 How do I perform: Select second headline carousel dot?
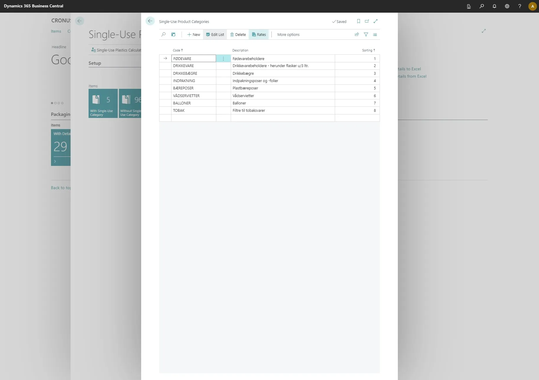[x=55, y=103]
